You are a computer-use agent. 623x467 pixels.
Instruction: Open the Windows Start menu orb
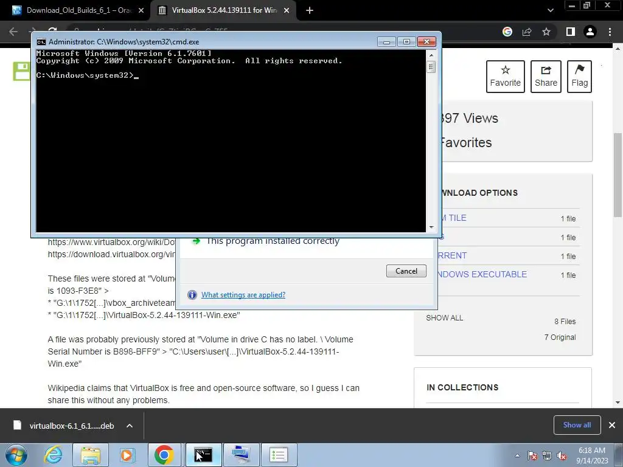16,455
